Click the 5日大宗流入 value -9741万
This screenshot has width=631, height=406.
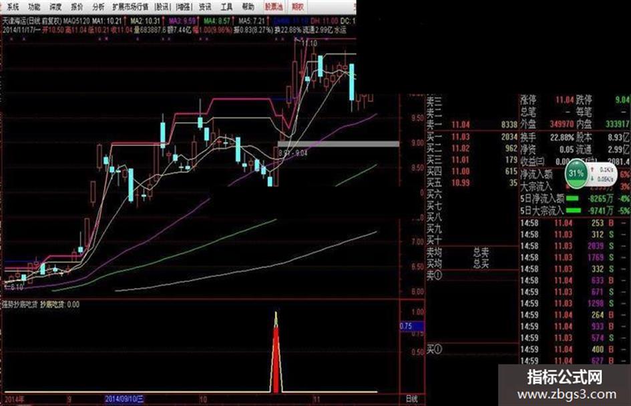coord(600,211)
